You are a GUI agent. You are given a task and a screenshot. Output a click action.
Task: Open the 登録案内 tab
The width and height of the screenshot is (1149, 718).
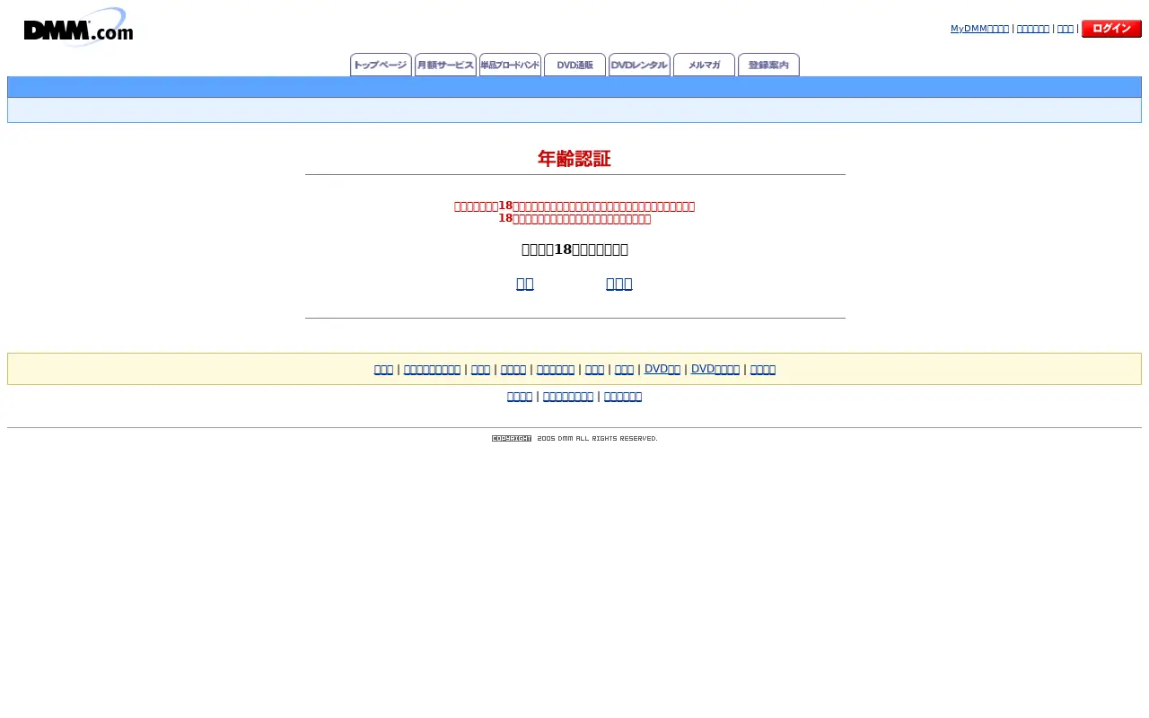click(x=768, y=65)
